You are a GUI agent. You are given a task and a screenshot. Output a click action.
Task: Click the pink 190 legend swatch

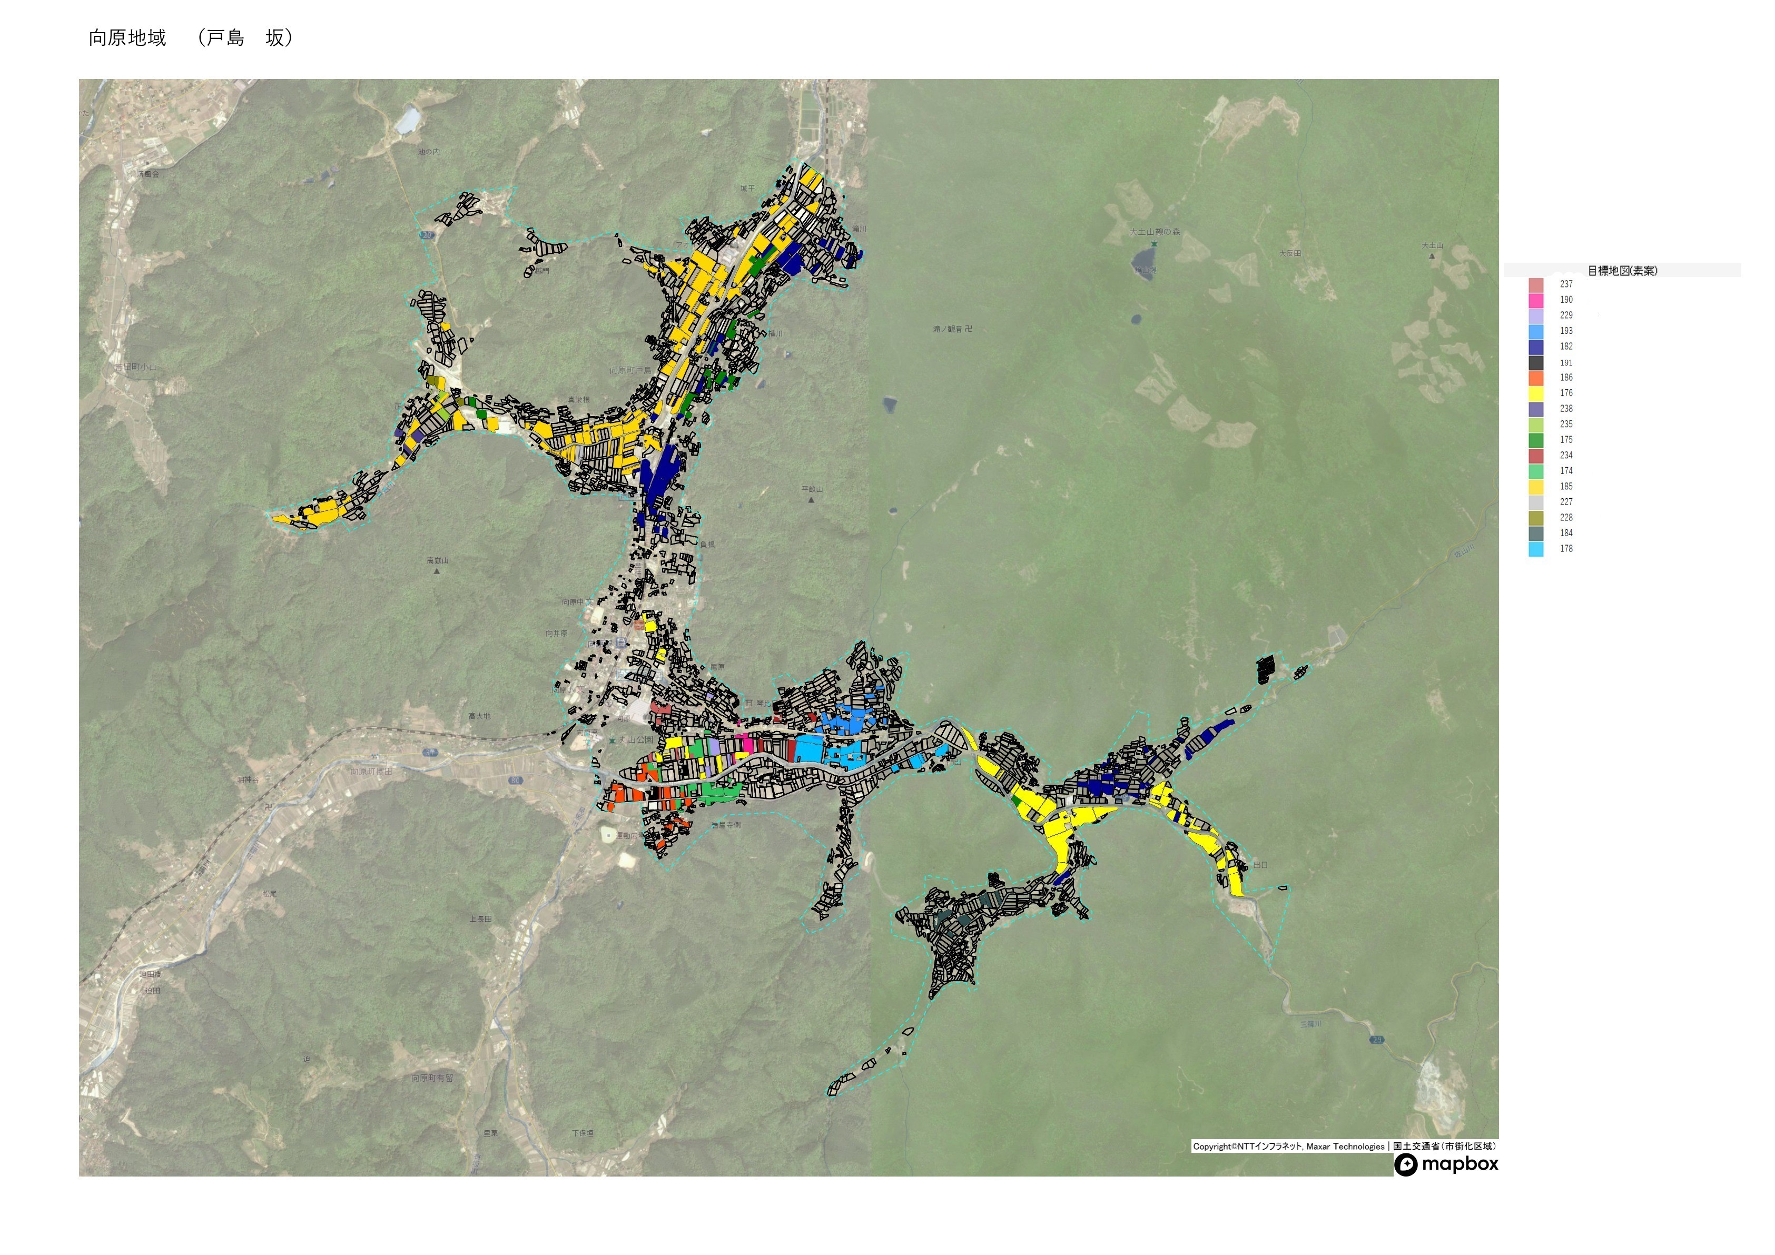tap(1536, 301)
